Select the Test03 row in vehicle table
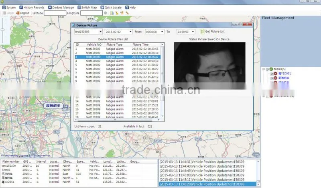Screen dimensions: 321x188 (79, 170)
